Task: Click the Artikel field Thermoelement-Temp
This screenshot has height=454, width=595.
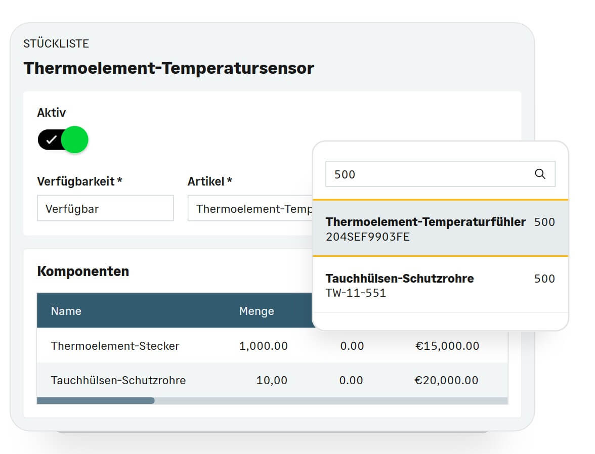Action: tap(250, 208)
